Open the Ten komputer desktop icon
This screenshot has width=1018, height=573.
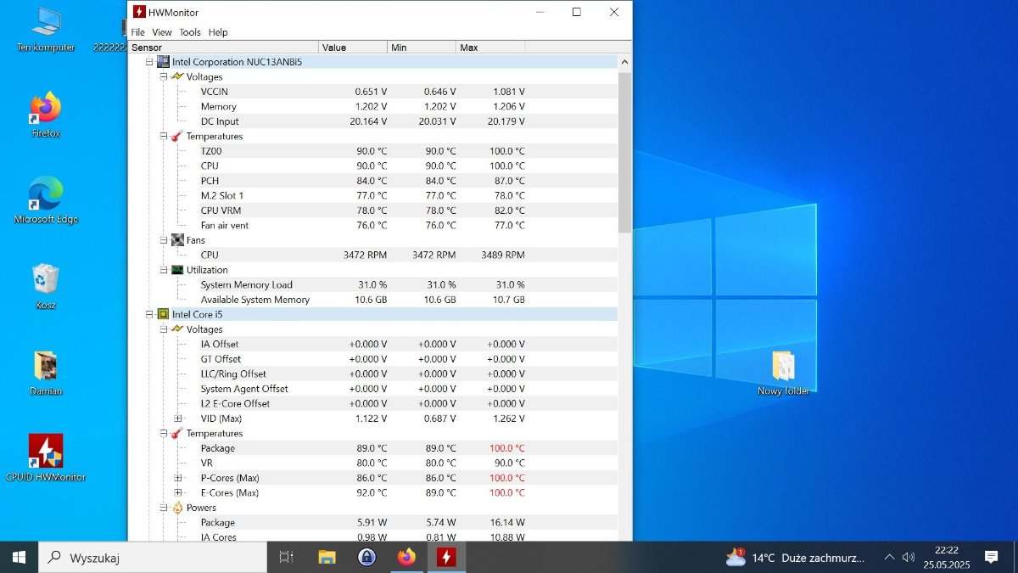click(x=46, y=29)
